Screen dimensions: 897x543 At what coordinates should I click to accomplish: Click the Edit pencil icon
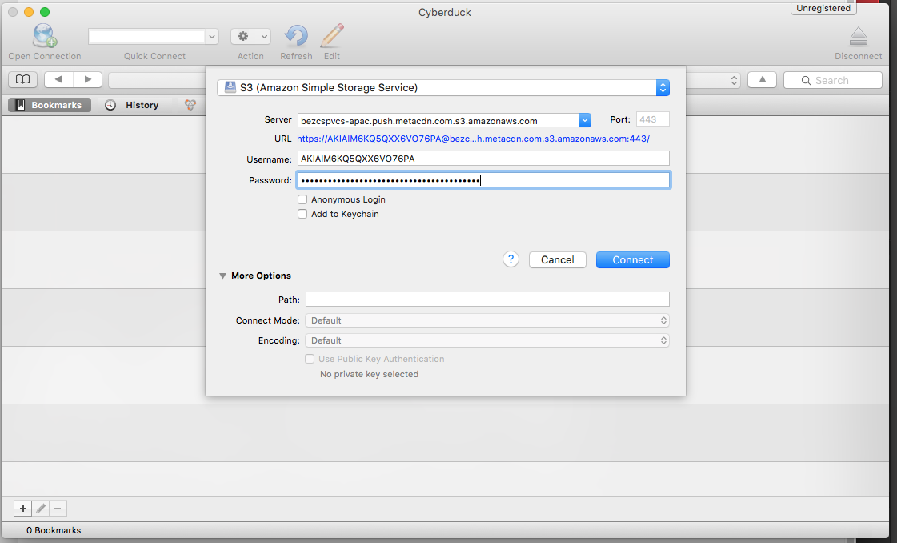(332, 35)
